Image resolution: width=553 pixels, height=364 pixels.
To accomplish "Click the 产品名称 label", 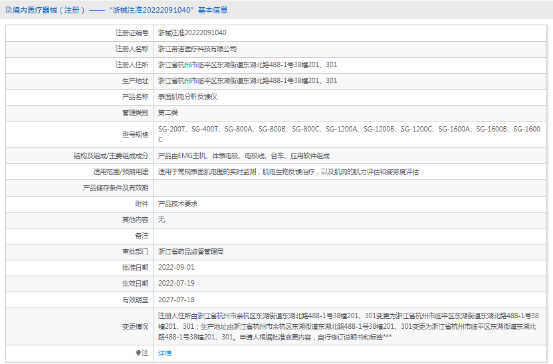I will tap(136, 97).
